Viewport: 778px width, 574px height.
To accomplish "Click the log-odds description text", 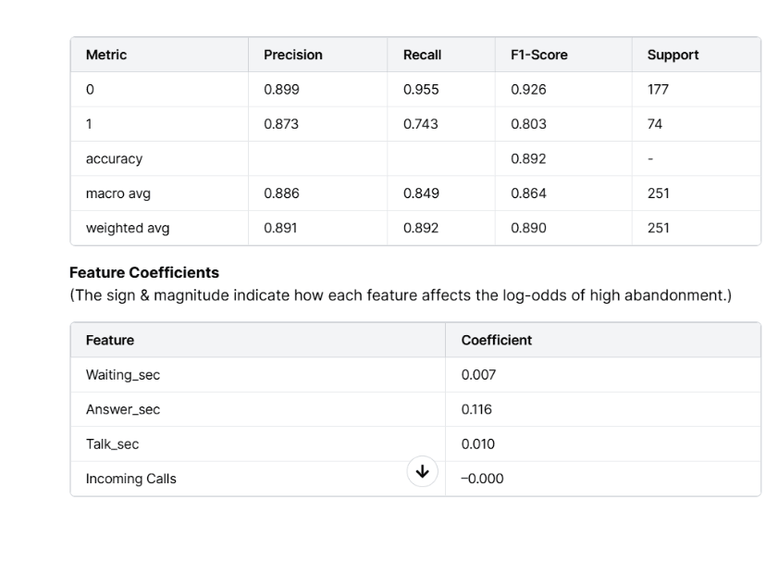I will [400, 295].
